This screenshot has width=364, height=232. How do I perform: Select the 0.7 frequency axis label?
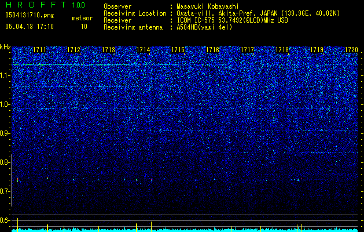(5, 191)
